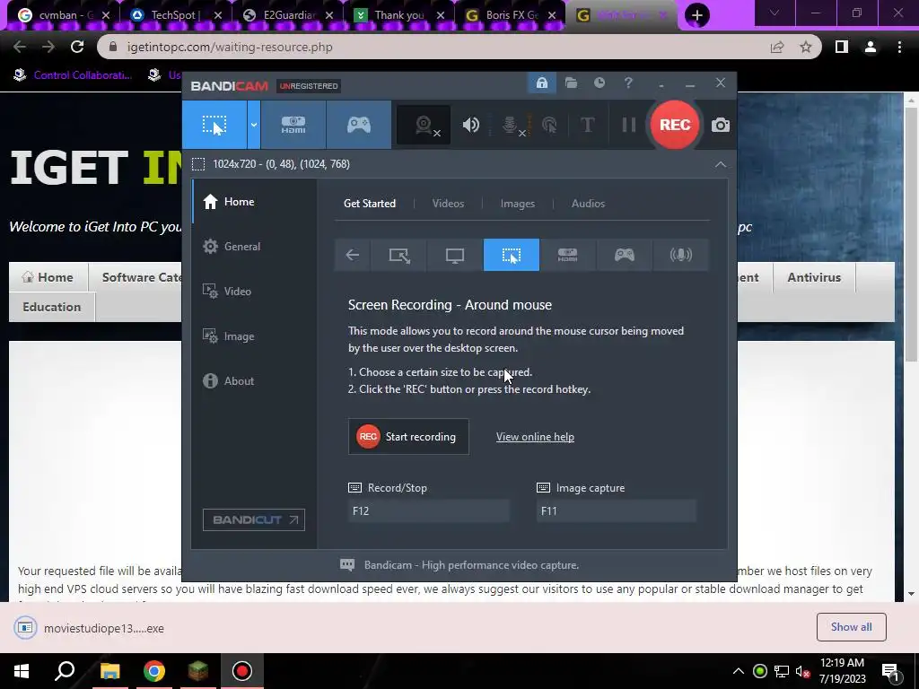The image size is (919, 689).
Task: Switch to E2Guardian browser tab
Action: (x=286, y=15)
